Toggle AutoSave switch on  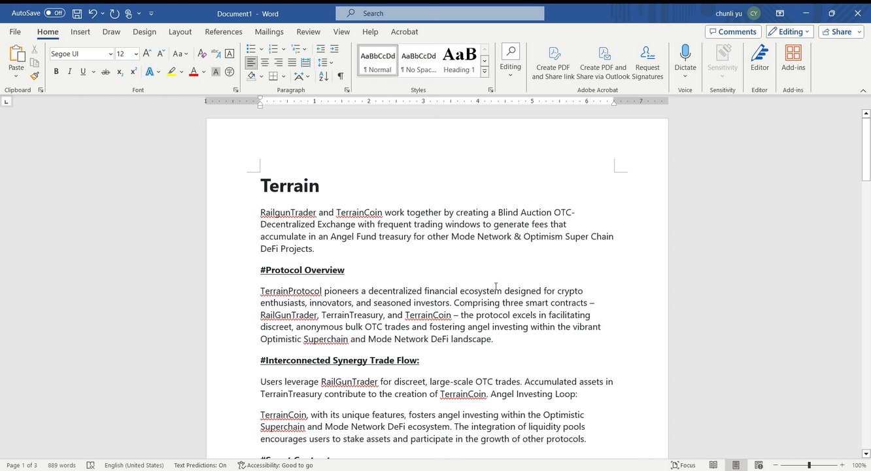[x=54, y=13]
